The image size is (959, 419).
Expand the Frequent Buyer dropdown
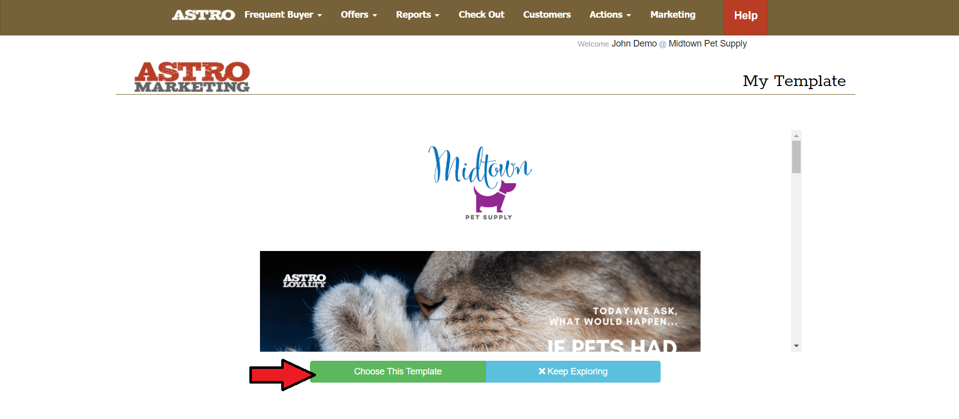[x=283, y=15]
